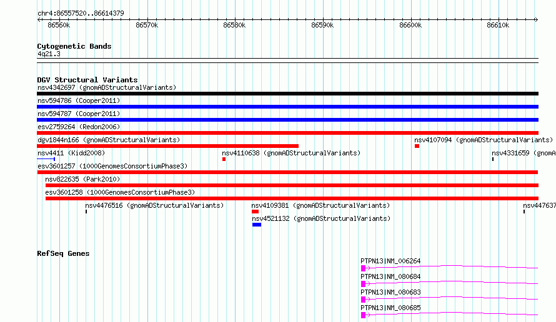Click the 86570k ruler tick label
This screenshot has width=556, height=322.
147,25
